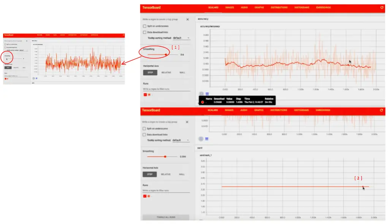Open GRAPHS tab in bottom window
This screenshot has height=224, width=390.
259,110
